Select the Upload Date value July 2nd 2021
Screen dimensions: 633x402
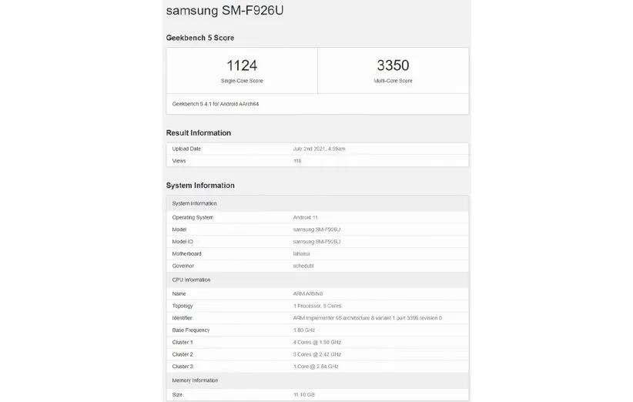click(320, 149)
